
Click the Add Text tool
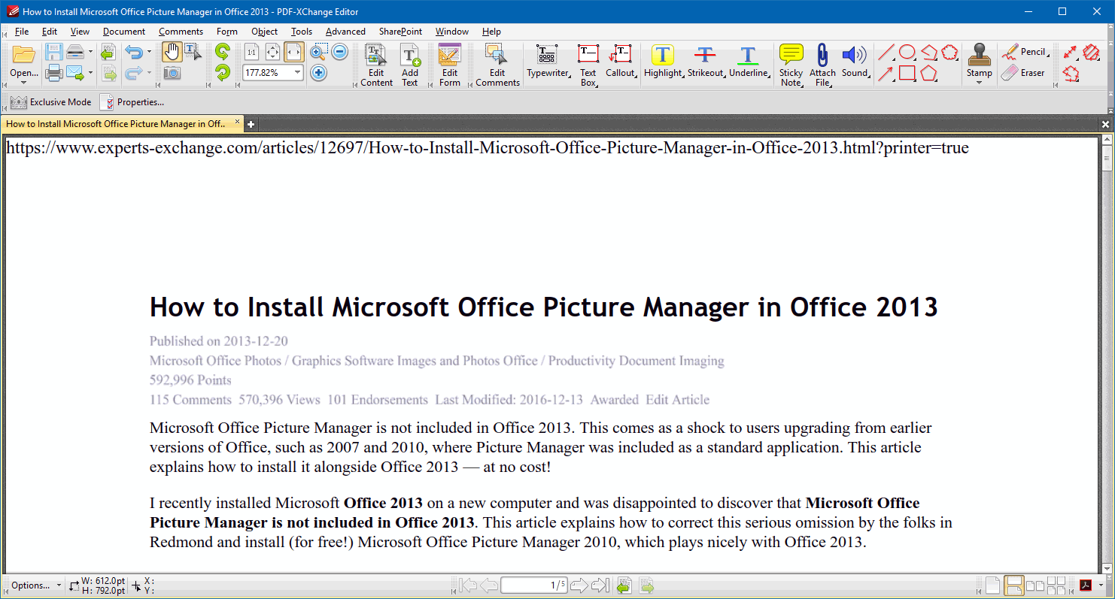[x=410, y=65]
